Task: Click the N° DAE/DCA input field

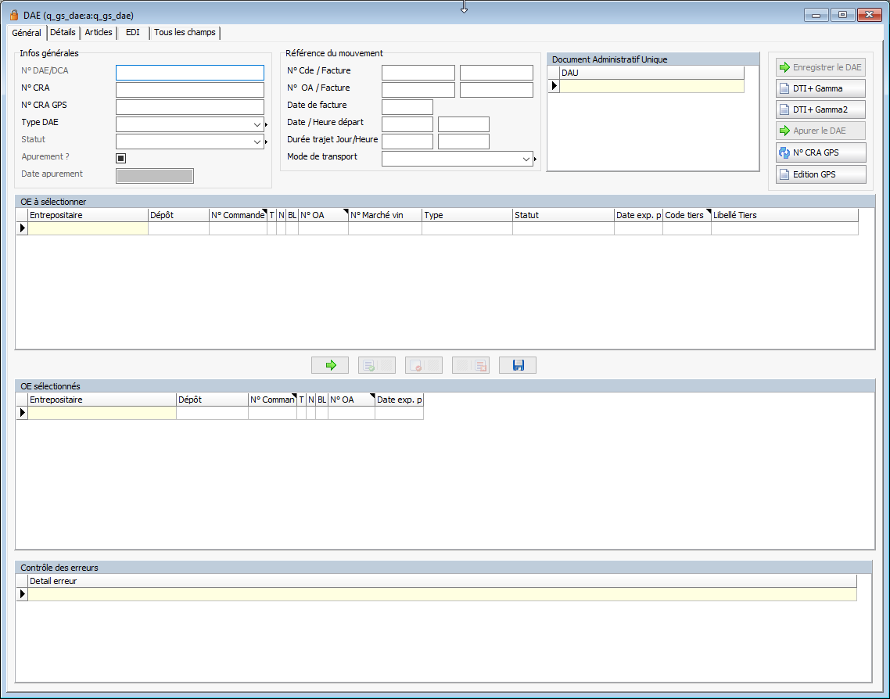Action: click(189, 73)
